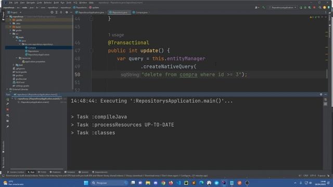Click the Build project hammer icon
Image resolution: width=333 pixels, height=187 pixels.
coord(264,7)
